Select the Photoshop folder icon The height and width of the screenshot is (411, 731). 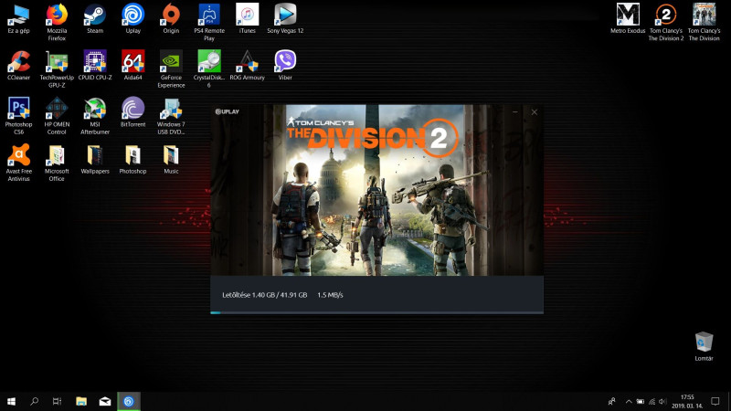pyautogui.click(x=132, y=159)
